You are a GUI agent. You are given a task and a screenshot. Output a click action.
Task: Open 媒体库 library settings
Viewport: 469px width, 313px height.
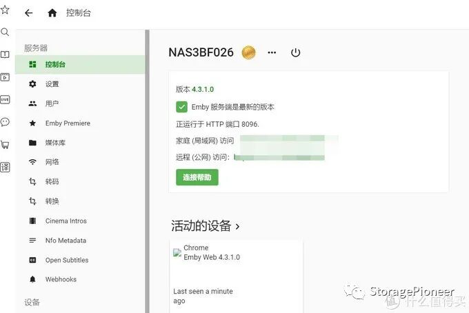80,143
